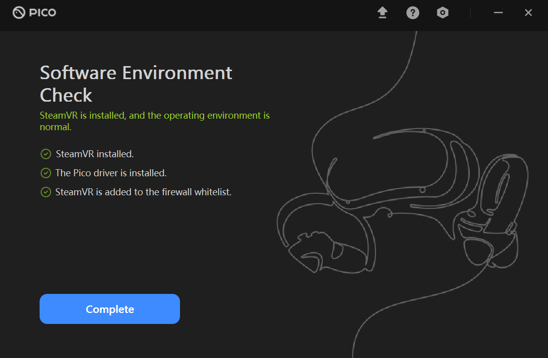Click the check icon beside firewall whitelist
Screen dimensions: 548x358
coord(46,192)
